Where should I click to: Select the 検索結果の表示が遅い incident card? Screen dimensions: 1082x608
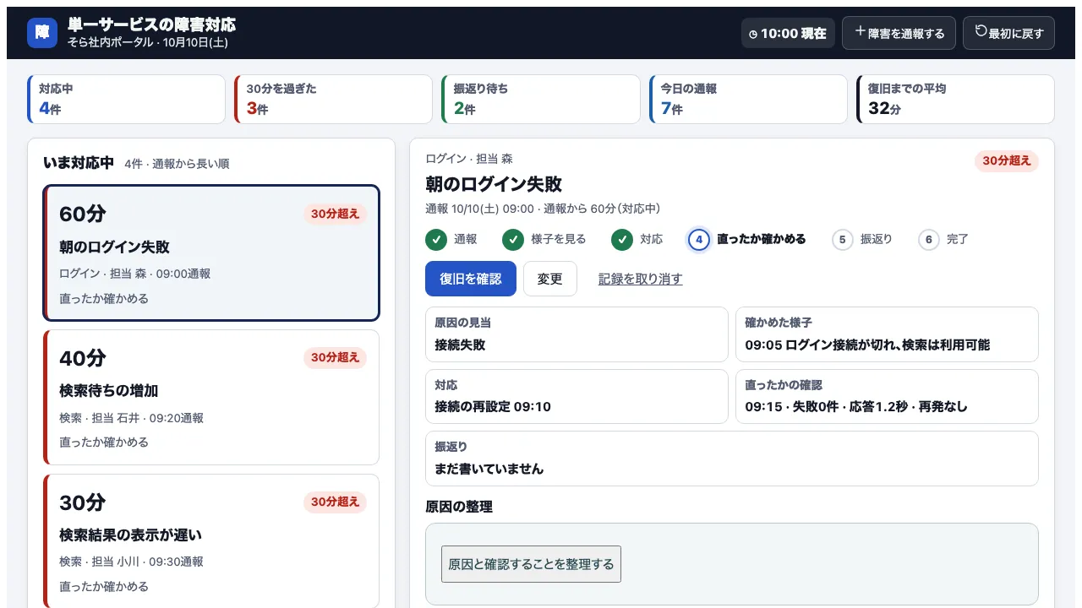[x=211, y=541]
